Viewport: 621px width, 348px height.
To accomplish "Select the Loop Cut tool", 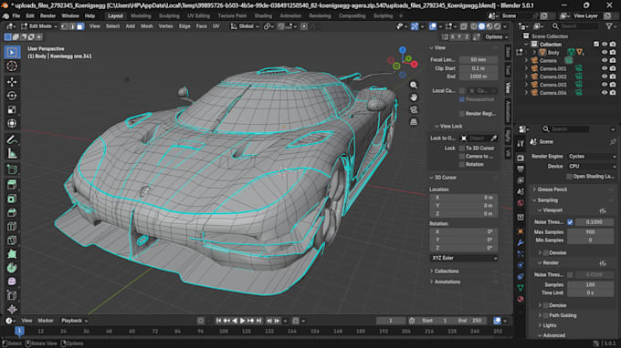I will (12, 226).
